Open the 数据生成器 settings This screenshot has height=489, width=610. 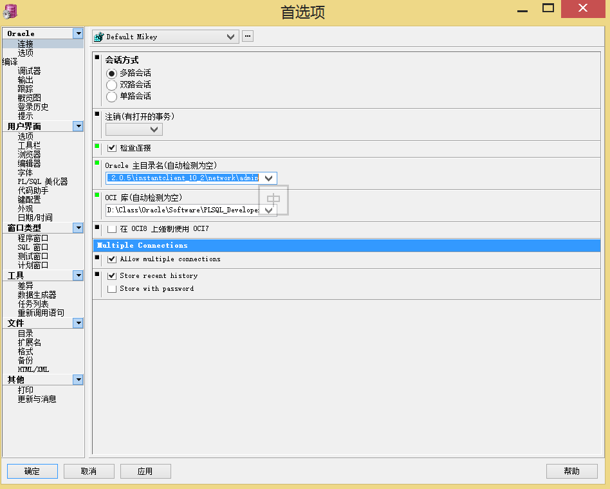pos(37,295)
